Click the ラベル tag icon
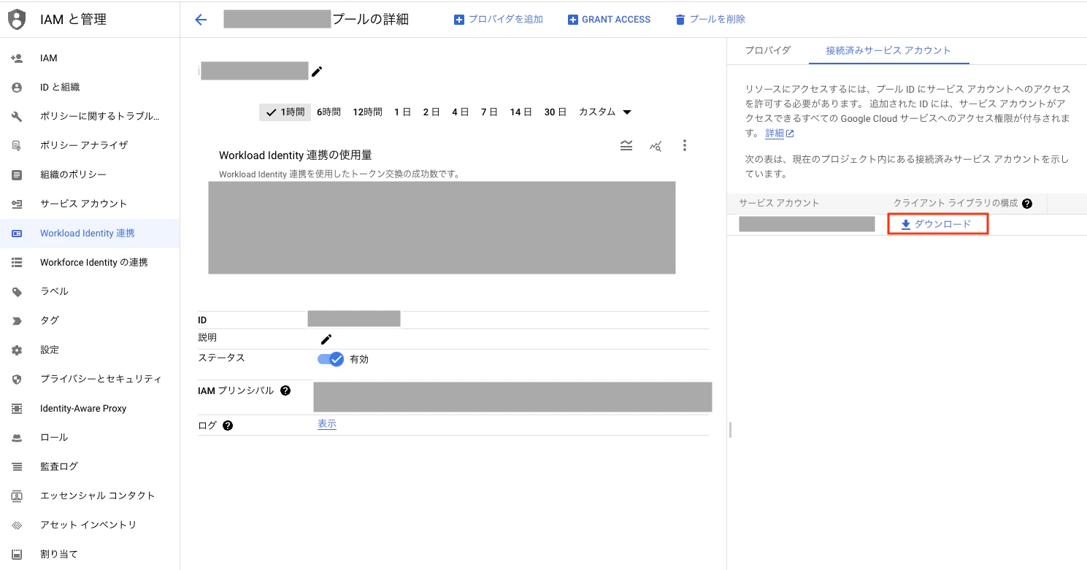 click(x=17, y=291)
